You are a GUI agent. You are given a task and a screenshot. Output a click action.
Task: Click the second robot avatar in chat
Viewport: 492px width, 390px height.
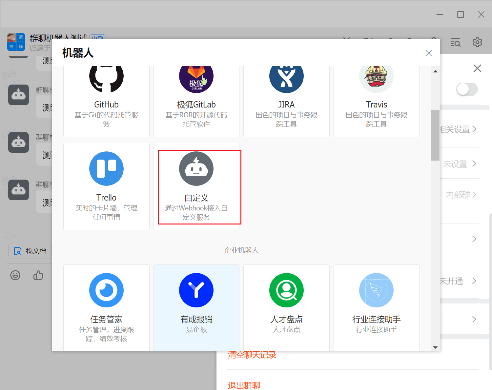pyautogui.click(x=18, y=142)
